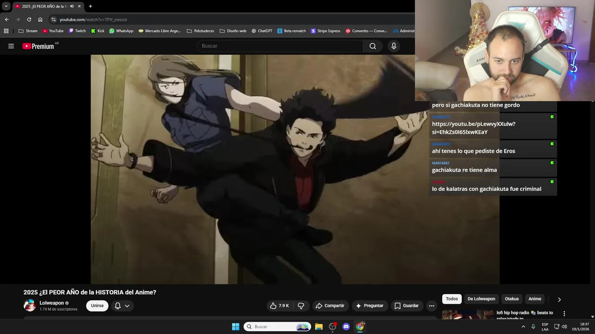
Task: Open a new browser tab
Action: (x=90, y=6)
